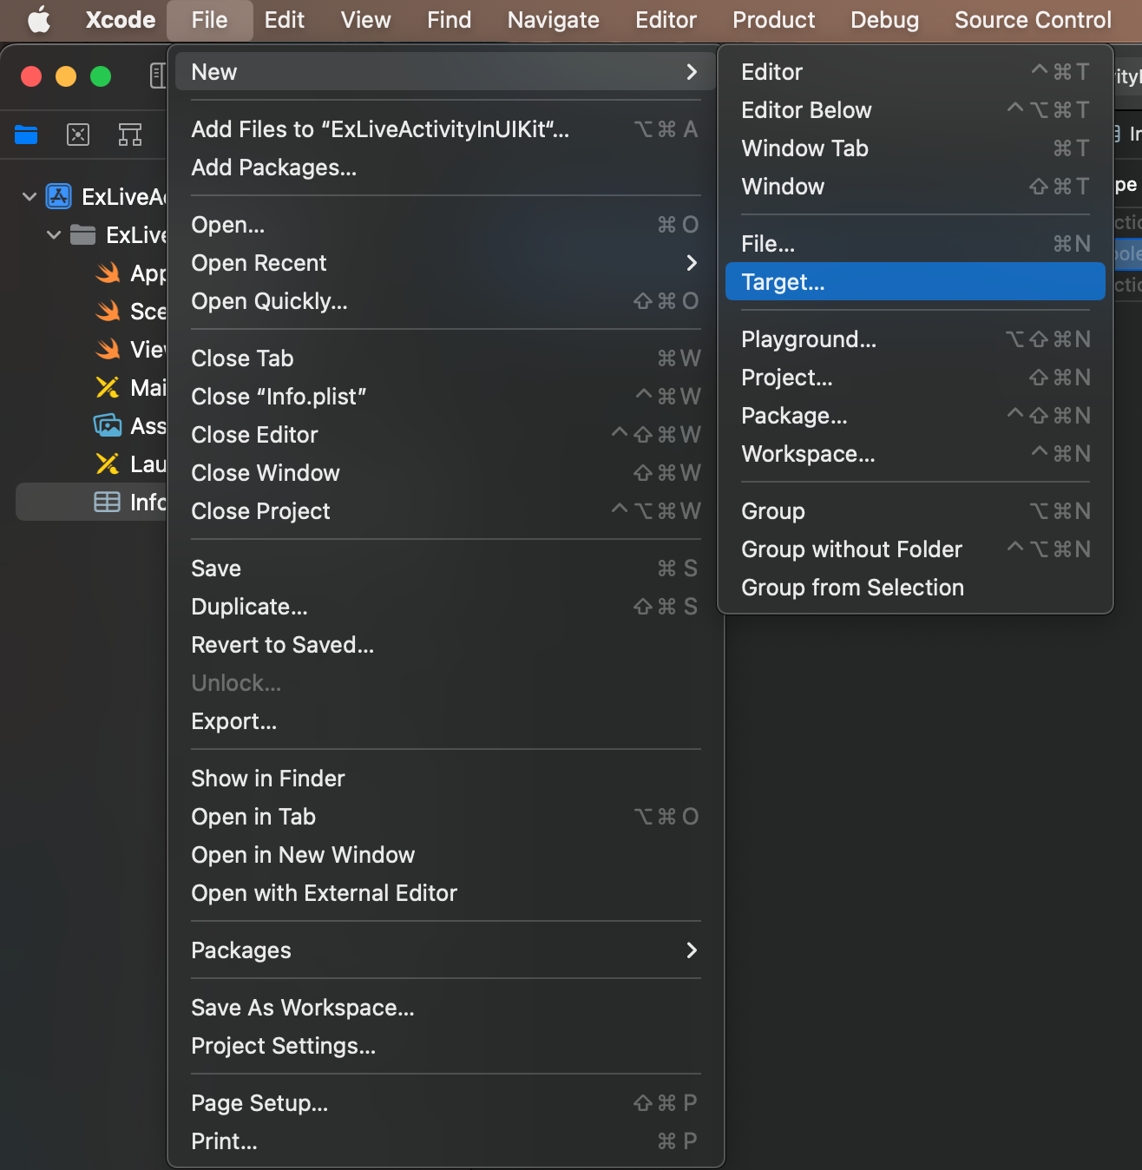Select Window Tab in the submenu
This screenshot has height=1170, width=1142.
pyautogui.click(x=916, y=148)
